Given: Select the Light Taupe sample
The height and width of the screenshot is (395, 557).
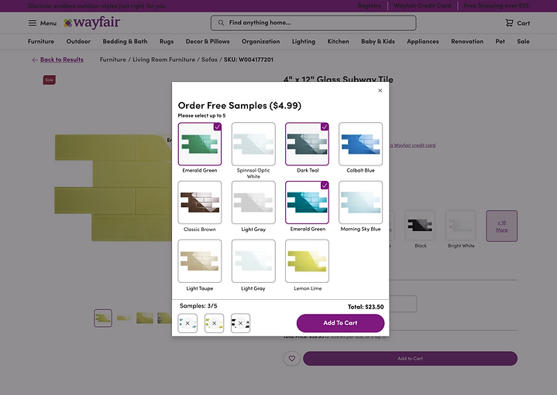Looking at the screenshot, I should (200, 261).
